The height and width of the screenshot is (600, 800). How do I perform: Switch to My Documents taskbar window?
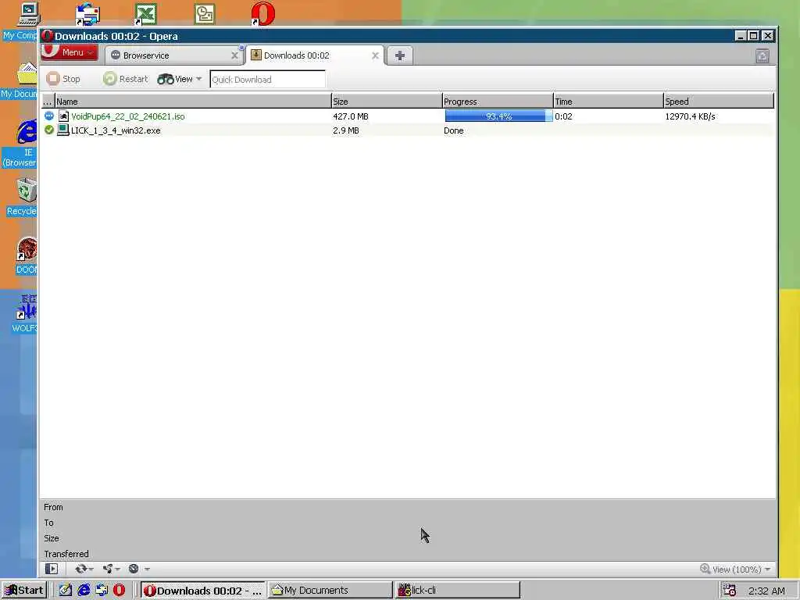(x=330, y=591)
